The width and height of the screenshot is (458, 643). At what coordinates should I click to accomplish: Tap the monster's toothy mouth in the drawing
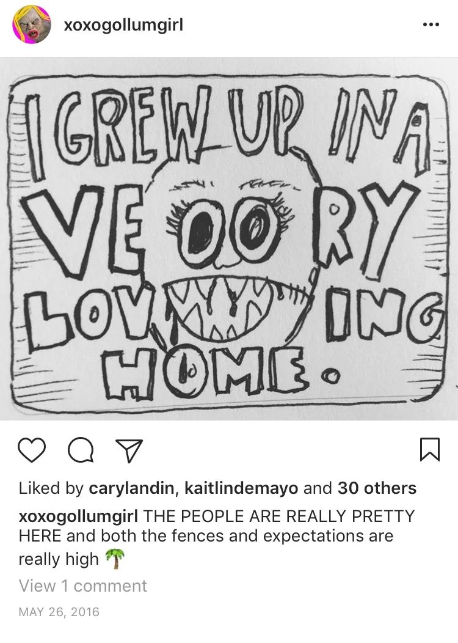point(237,309)
